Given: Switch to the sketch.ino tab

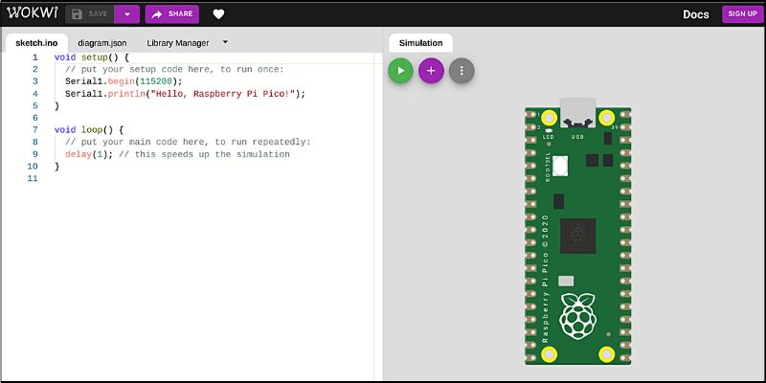Looking at the screenshot, I should [36, 43].
